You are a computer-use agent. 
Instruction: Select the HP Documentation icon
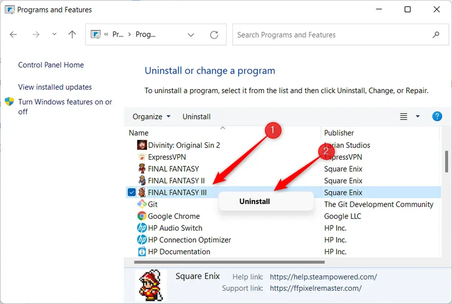click(142, 251)
